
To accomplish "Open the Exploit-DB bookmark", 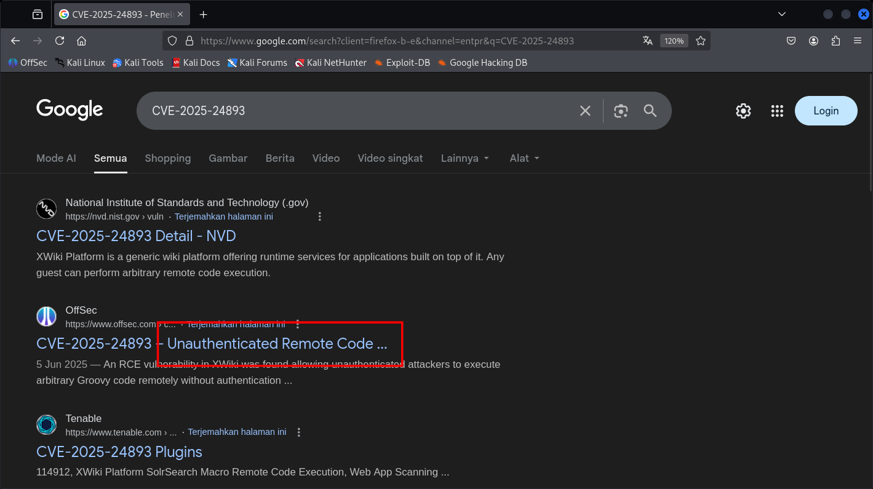I will (x=402, y=63).
